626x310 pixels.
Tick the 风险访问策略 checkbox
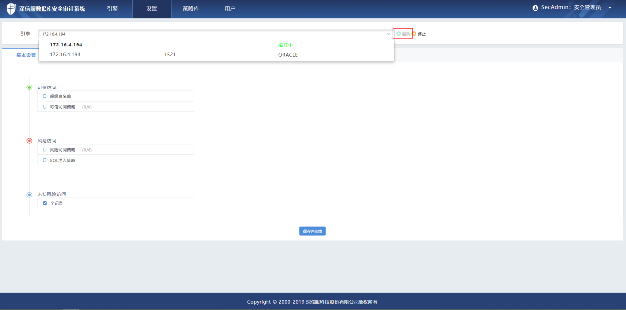[x=45, y=150]
